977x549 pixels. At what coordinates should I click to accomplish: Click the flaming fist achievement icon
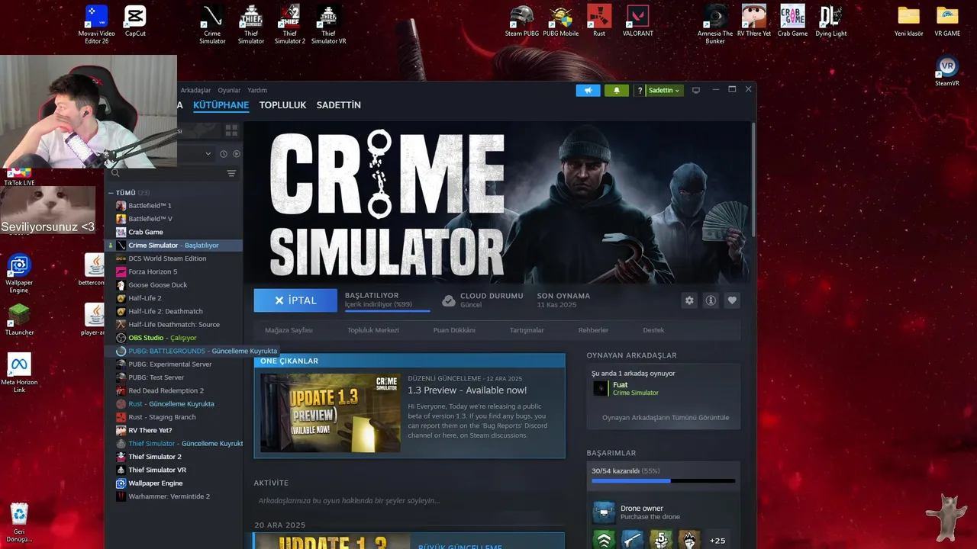point(689,541)
